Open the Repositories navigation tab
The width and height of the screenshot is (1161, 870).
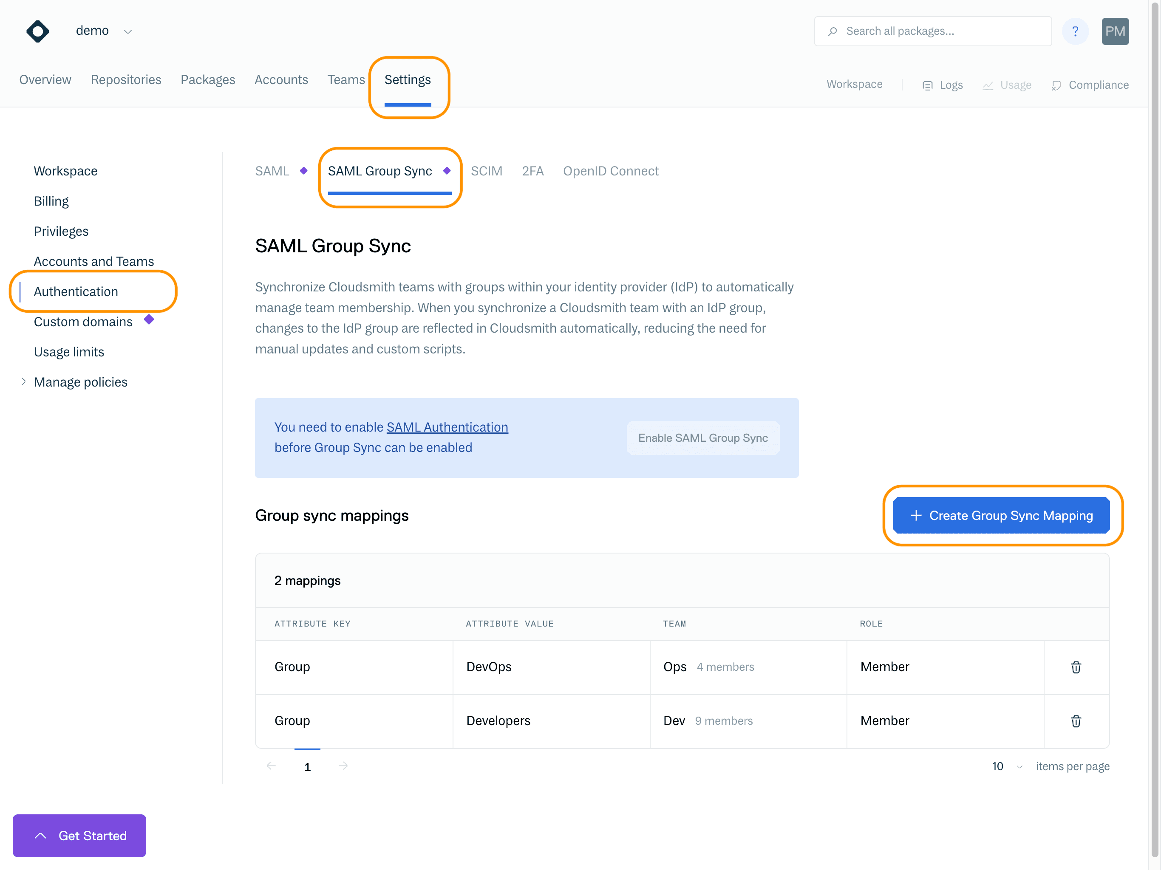(126, 80)
